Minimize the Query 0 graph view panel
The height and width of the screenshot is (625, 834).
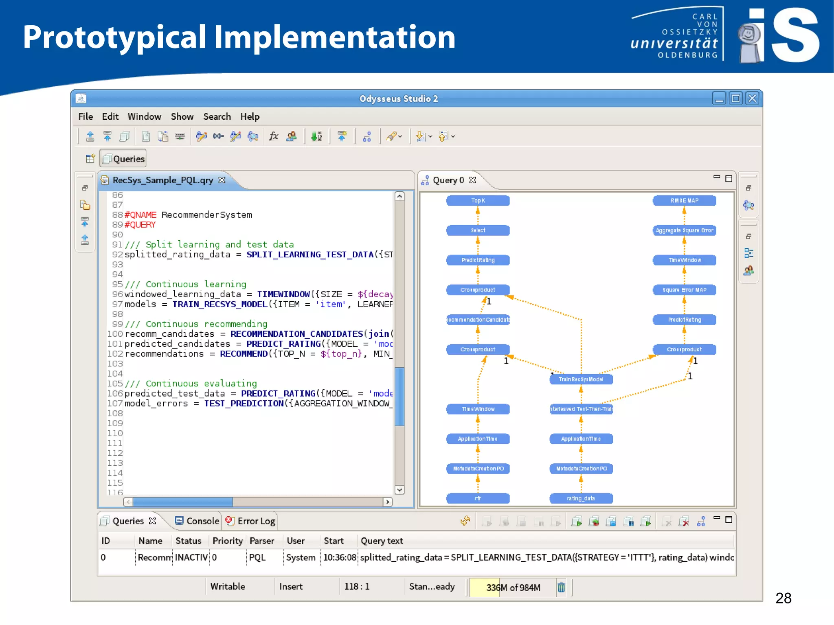[x=717, y=178]
